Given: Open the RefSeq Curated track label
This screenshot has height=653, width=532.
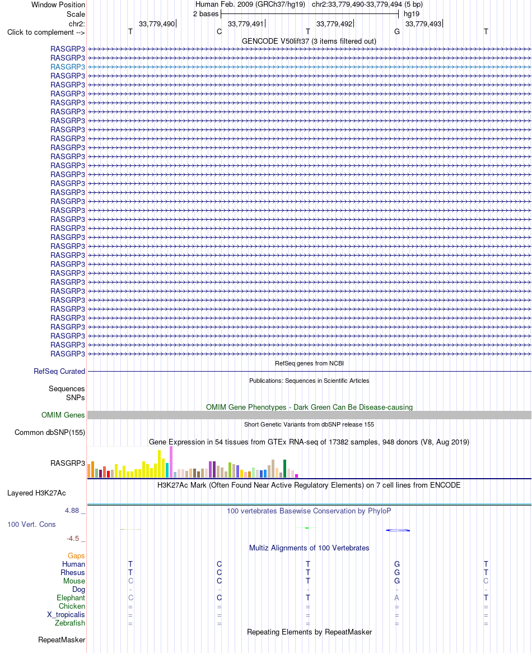Looking at the screenshot, I should point(59,371).
